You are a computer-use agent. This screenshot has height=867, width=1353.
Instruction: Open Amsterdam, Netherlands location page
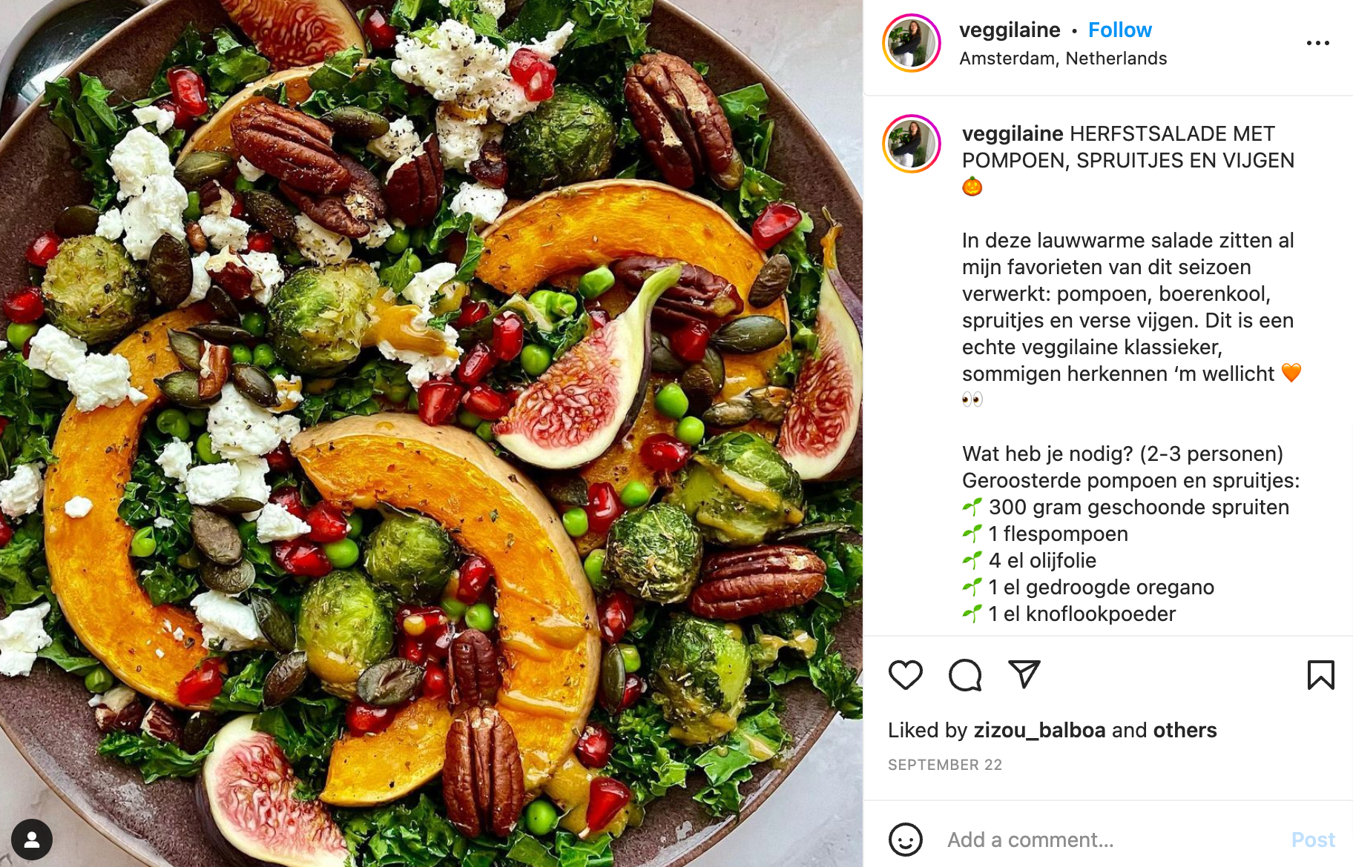(1063, 59)
